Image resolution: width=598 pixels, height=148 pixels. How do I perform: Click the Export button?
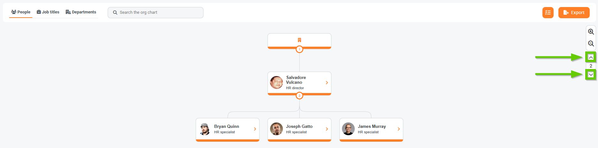[574, 12]
